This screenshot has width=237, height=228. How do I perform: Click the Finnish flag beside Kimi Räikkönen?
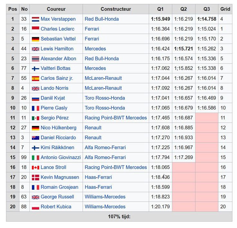(x=35, y=148)
